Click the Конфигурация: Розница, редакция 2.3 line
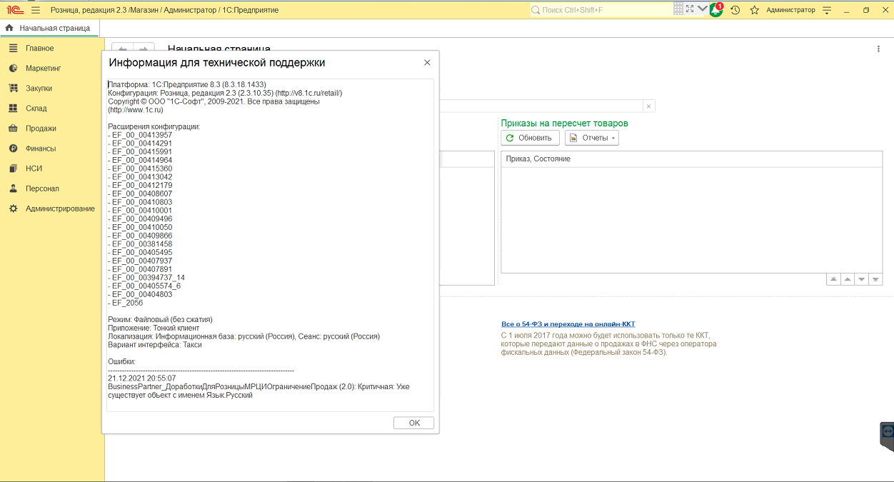This screenshot has height=482, width=894. 225,94
